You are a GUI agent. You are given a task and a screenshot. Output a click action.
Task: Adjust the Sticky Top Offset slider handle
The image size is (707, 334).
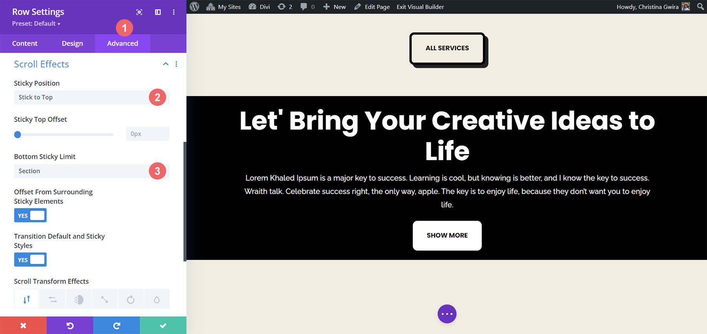click(17, 134)
